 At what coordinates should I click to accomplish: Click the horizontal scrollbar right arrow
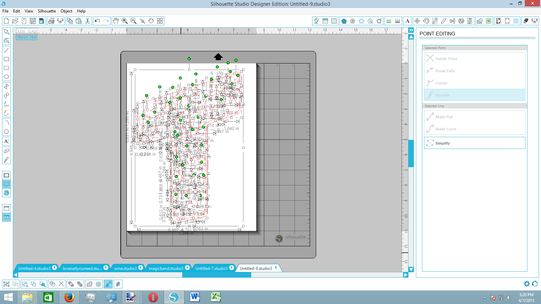click(405, 275)
